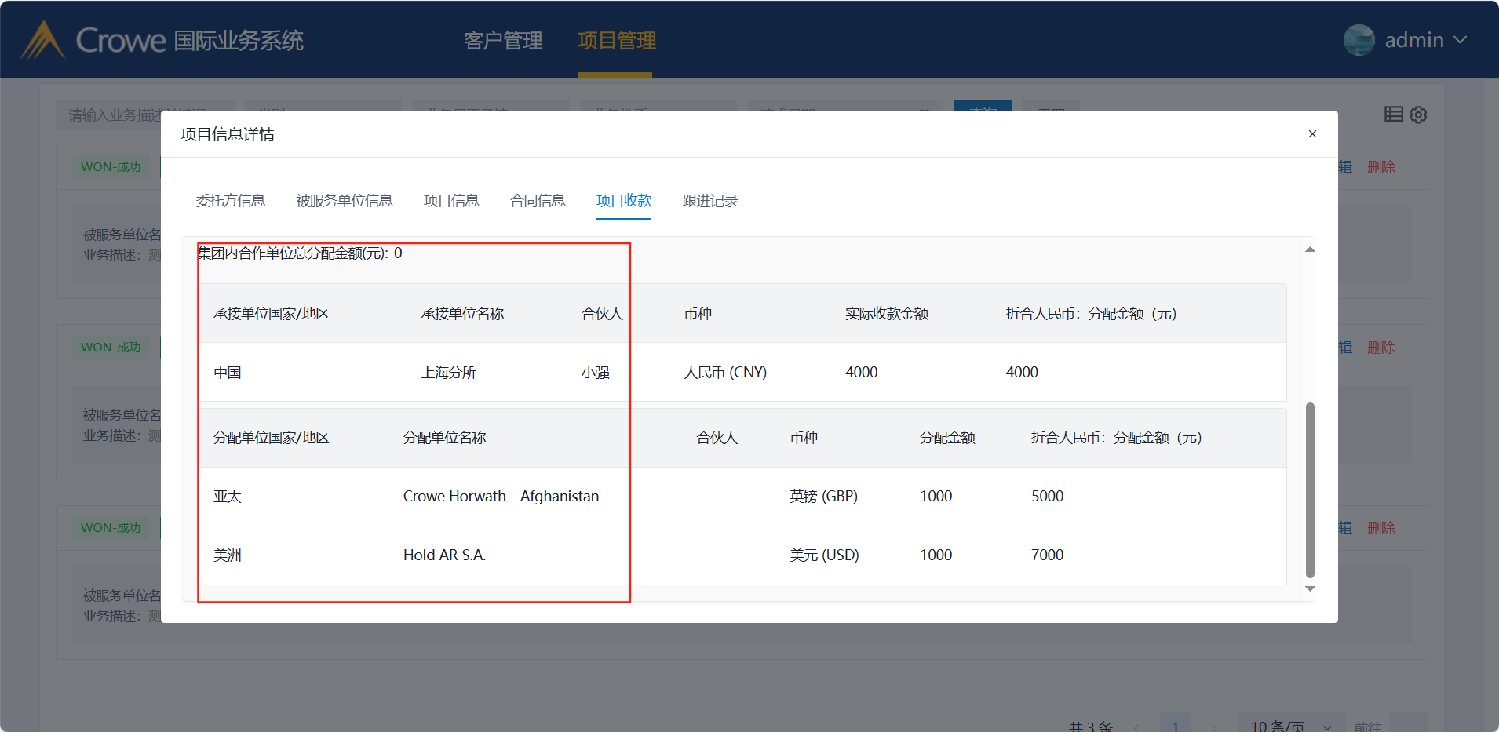
Task: Click the table list view icon
Action: (x=1393, y=115)
